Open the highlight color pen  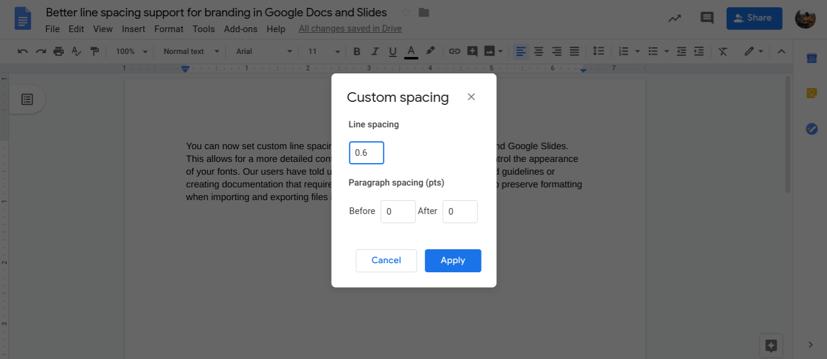pyautogui.click(x=430, y=51)
